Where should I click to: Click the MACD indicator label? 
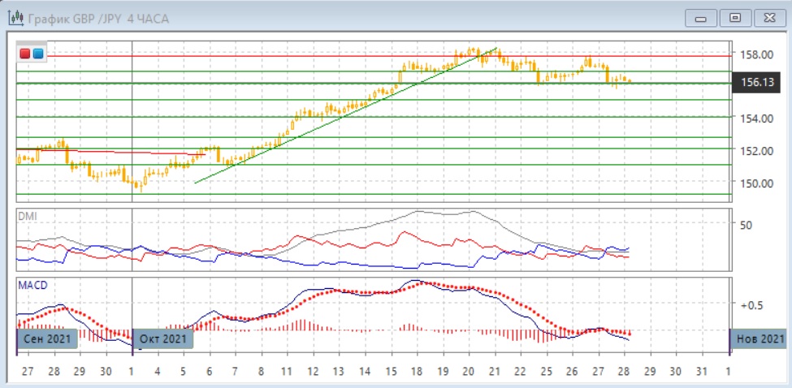point(33,285)
